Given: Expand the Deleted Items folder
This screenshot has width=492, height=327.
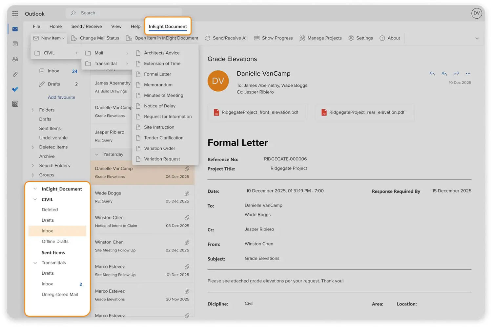Looking at the screenshot, I should point(33,147).
